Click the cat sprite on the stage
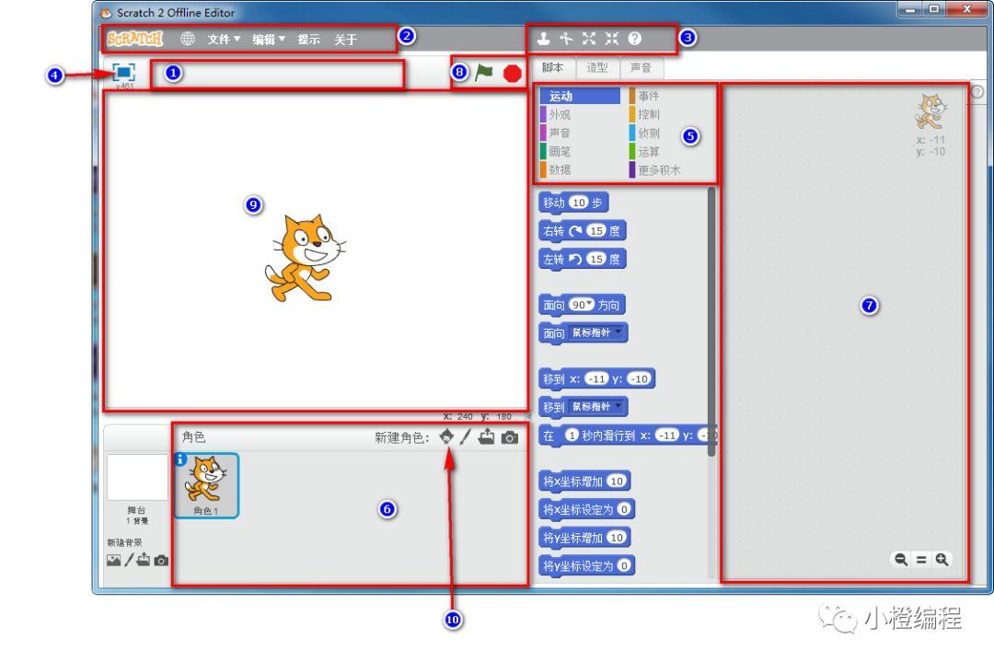The height and width of the screenshot is (662, 994). [305, 258]
